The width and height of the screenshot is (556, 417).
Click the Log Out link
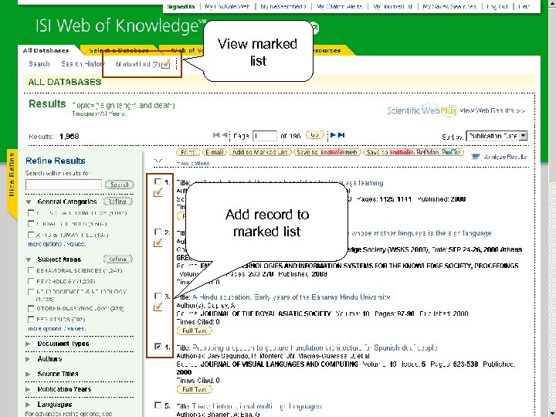(497, 6)
